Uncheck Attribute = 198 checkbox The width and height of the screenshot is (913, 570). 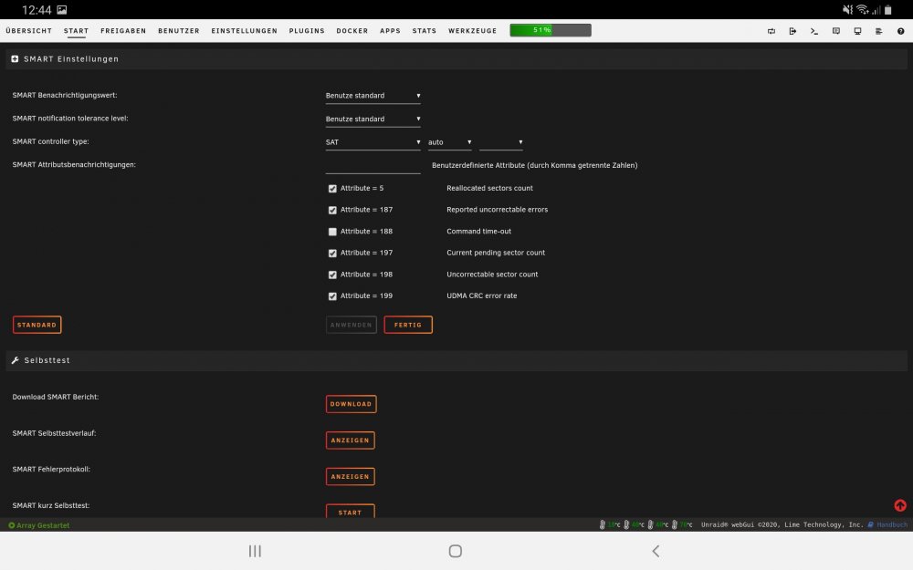pyautogui.click(x=332, y=275)
